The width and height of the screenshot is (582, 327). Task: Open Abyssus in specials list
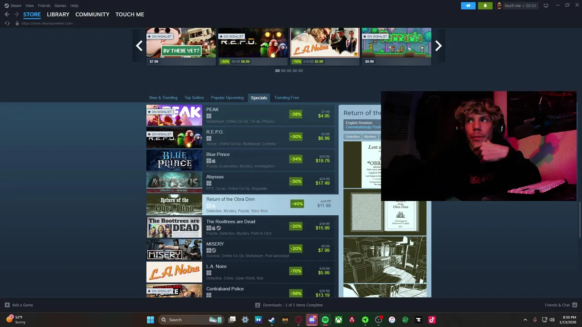(x=240, y=183)
